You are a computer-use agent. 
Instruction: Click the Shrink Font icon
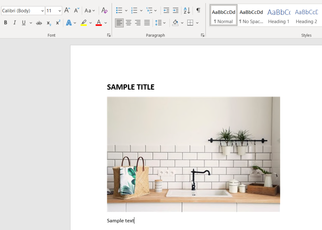coord(76,11)
